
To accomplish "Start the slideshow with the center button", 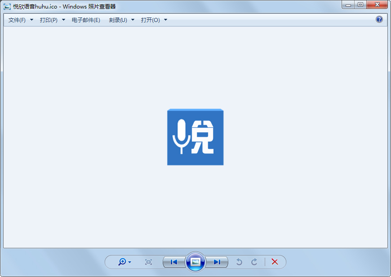I will (x=195, y=262).
